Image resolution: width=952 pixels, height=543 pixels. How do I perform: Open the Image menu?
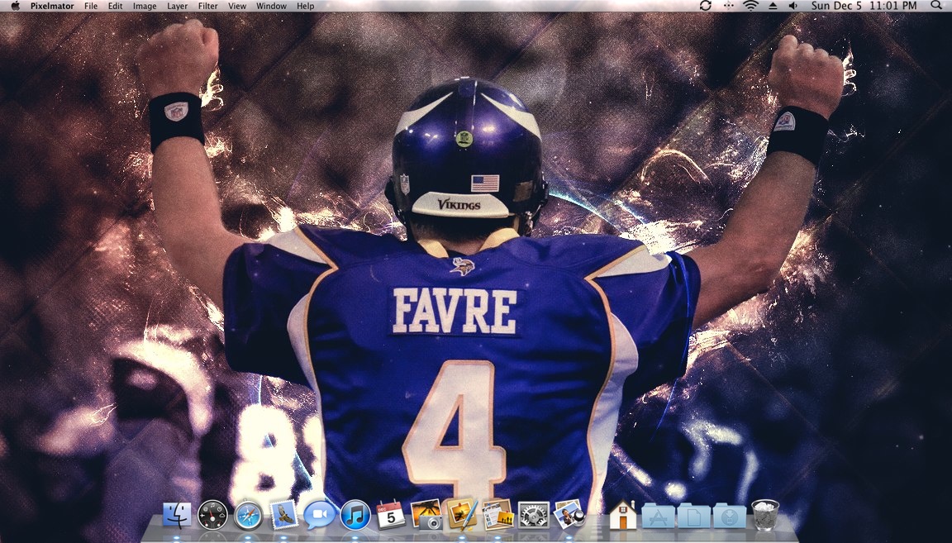(x=145, y=6)
